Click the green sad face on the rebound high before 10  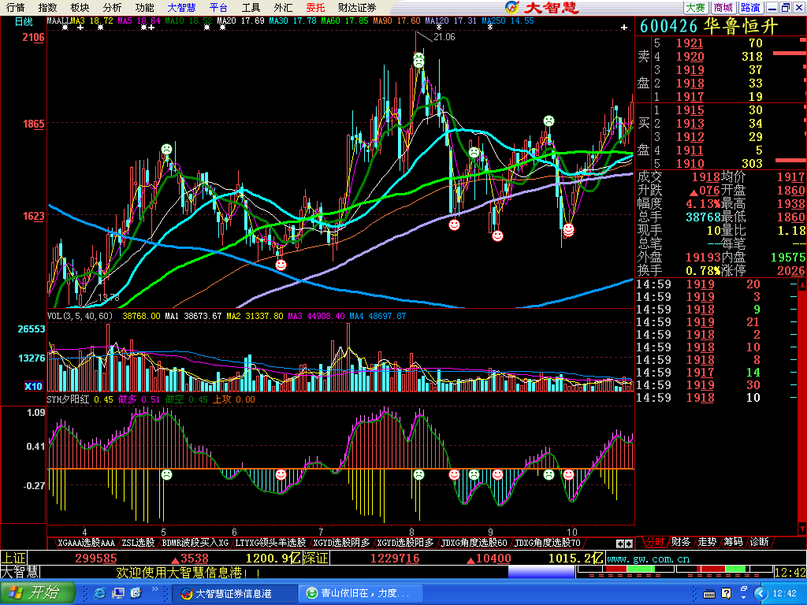point(549,121)
